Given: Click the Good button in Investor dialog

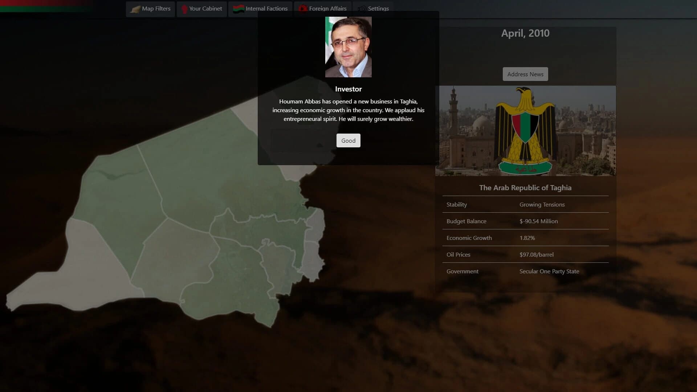Looking at the screenshot, I should point(348,140).
